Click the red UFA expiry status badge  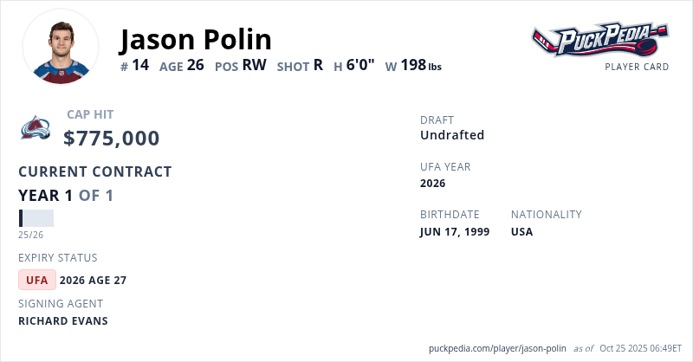(x=37, y=280)
